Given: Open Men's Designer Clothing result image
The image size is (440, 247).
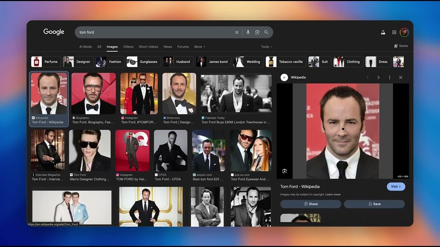Looking at the screenshot, I should [90, 150].
